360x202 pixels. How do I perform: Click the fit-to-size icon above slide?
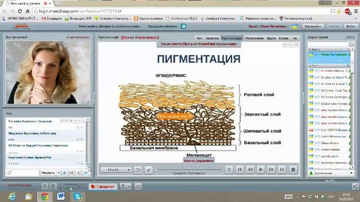pos(296,45)
